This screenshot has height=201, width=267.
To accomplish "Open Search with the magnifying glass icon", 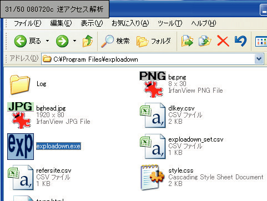I will tap(107, 41).
